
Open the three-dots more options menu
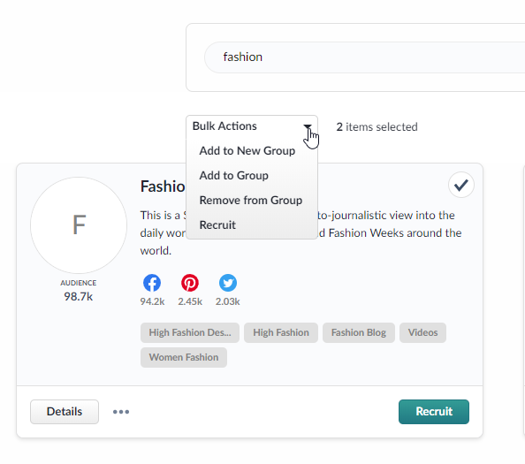(121, 412)
